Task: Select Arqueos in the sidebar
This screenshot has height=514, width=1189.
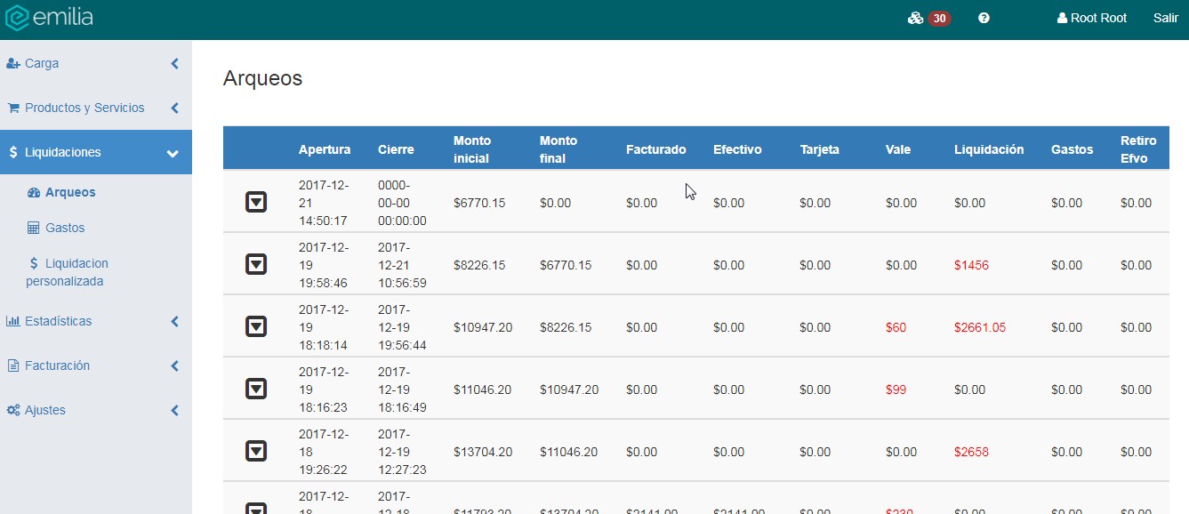Action: [x=69, y=192]
